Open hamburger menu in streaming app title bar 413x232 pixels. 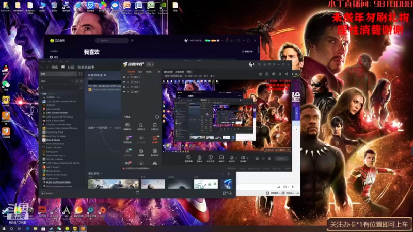click(274, 64)
